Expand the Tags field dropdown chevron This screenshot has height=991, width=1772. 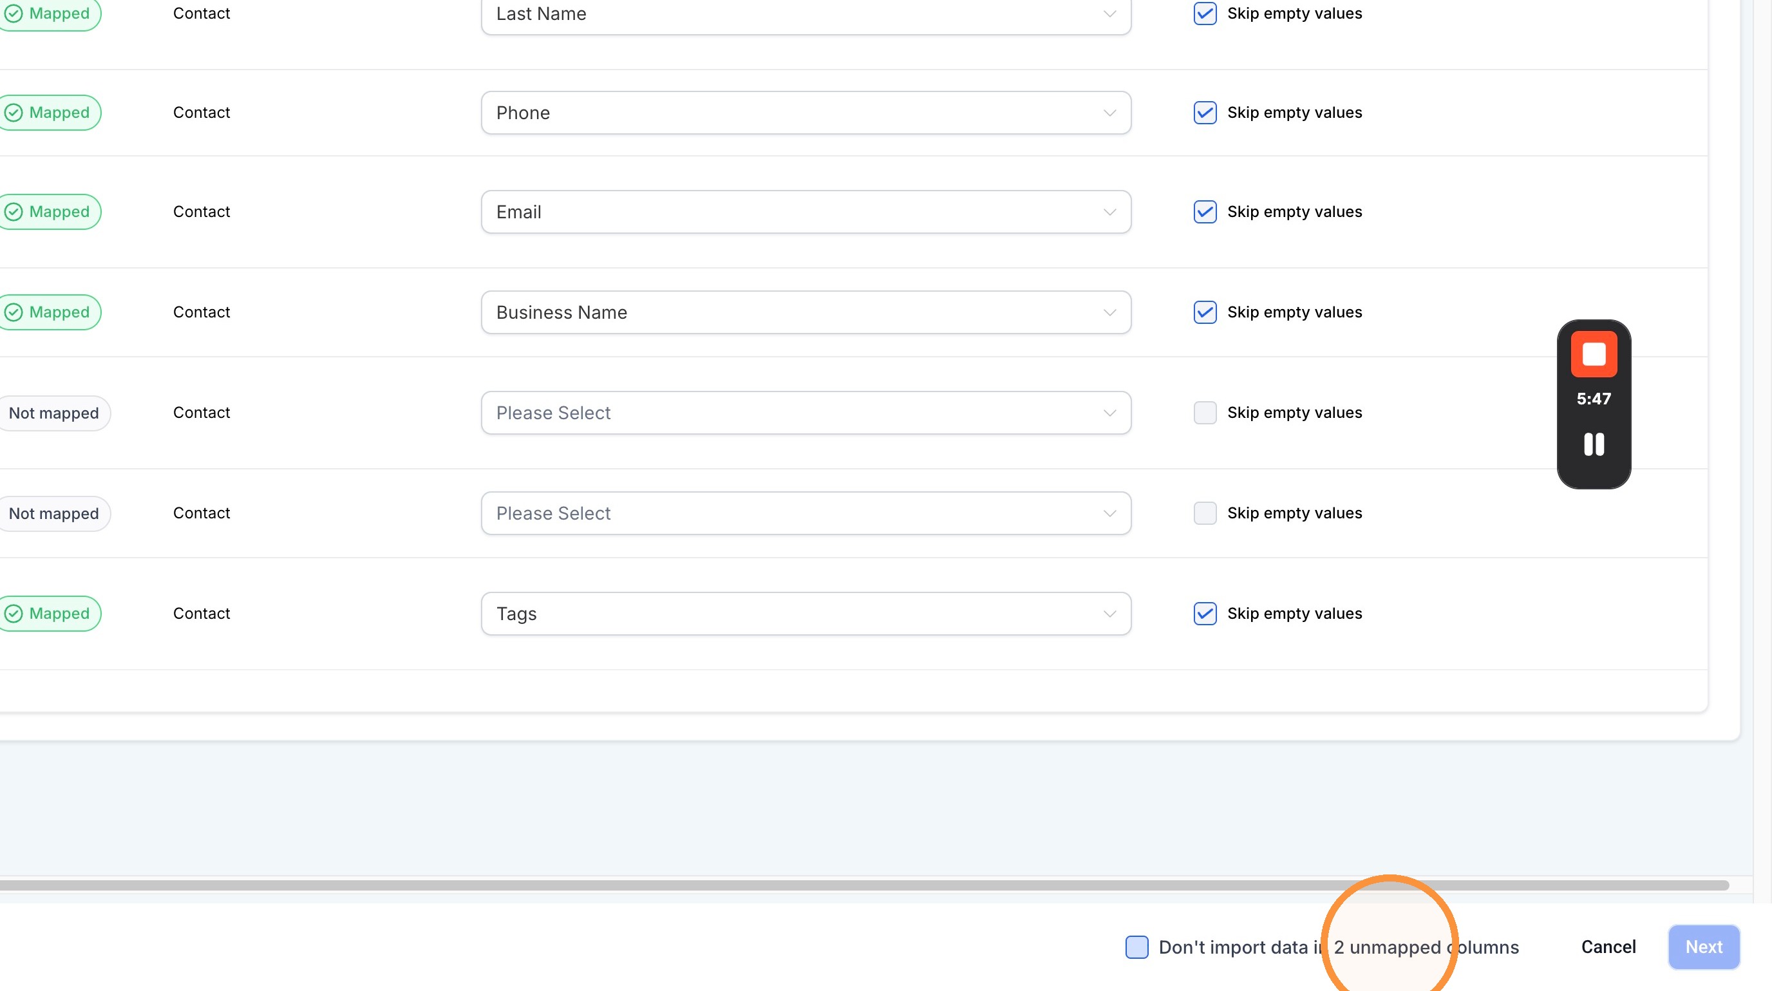1109,614
